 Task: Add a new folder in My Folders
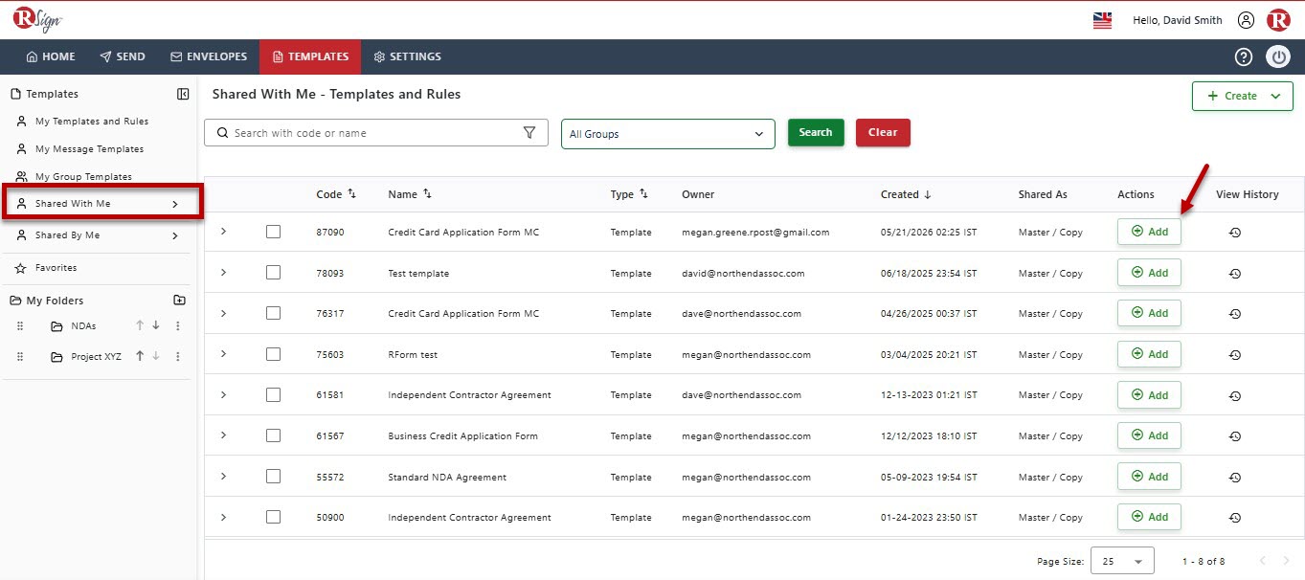pos(179,300)
